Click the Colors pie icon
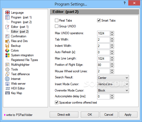Image resolution: width=142 pixels, height=122 pixels. click(7, 50)
